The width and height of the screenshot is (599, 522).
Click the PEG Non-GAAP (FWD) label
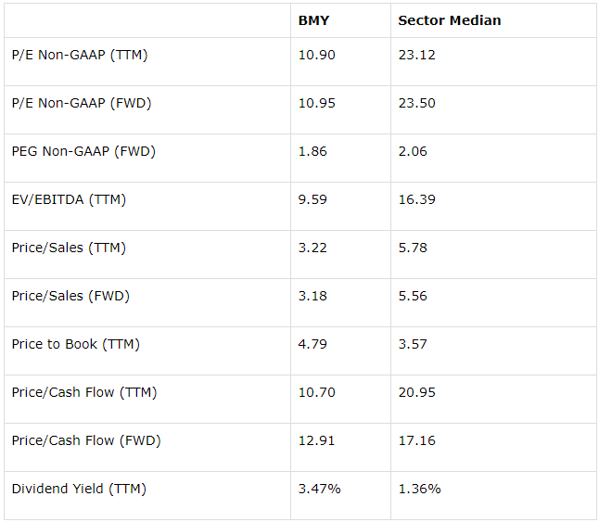click(83, 152)
